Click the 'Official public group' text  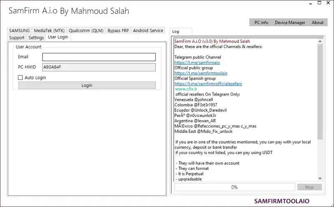click(x=194, y=68)
